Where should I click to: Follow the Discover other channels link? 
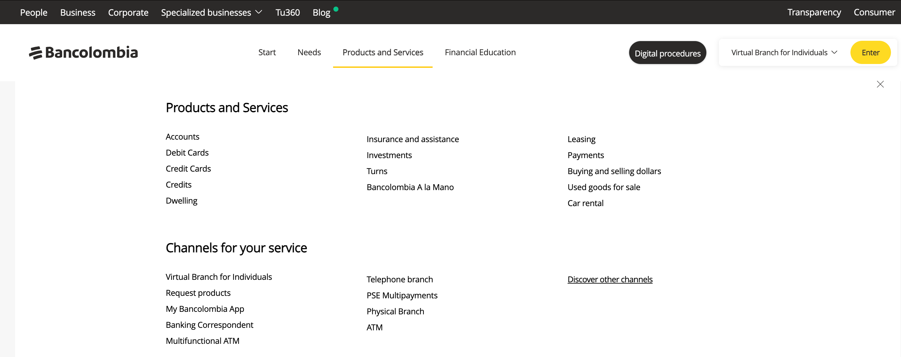coord(610,279)
